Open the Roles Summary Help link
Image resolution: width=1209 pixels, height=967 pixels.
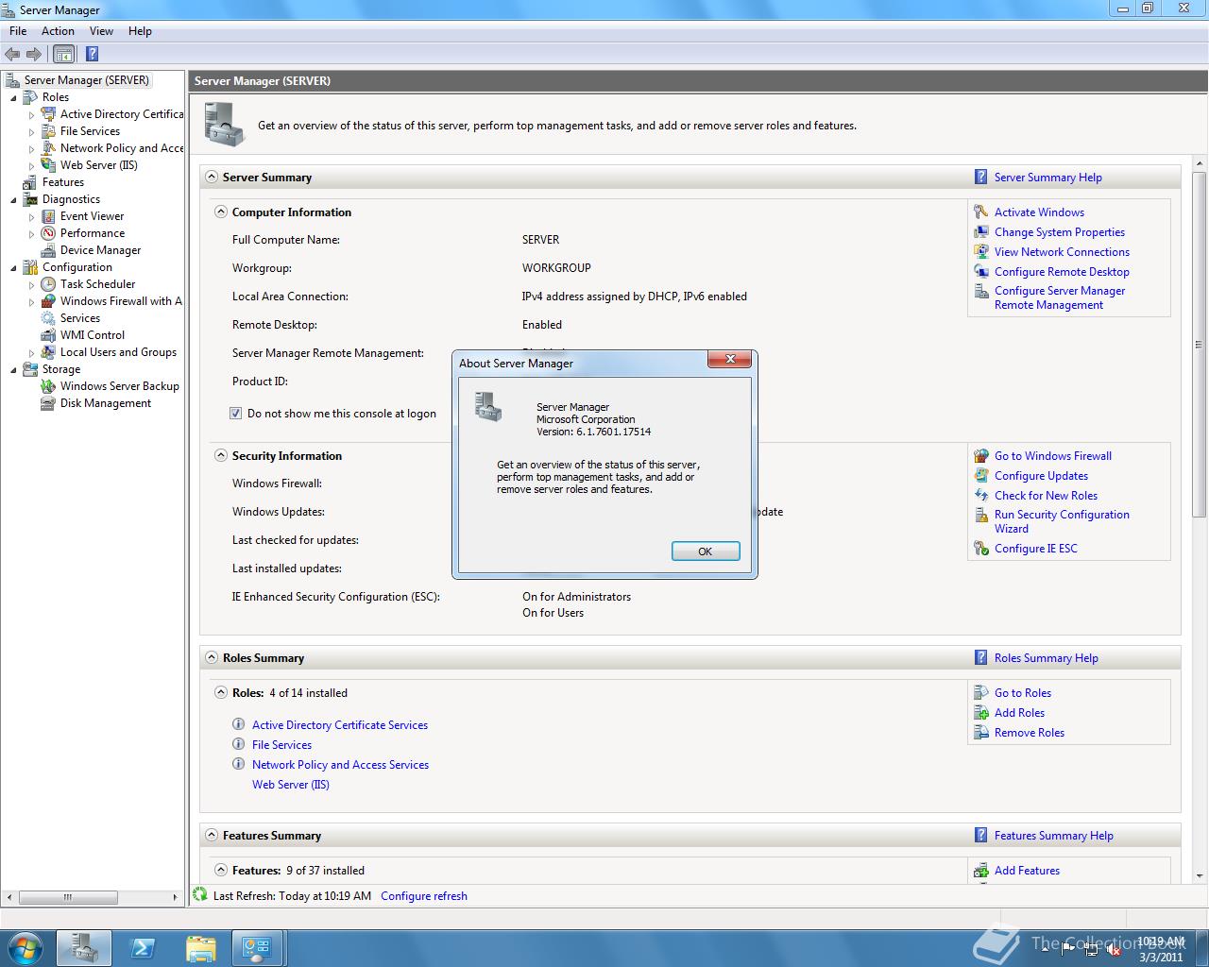pyautogui.click(x=1046, y=658)
